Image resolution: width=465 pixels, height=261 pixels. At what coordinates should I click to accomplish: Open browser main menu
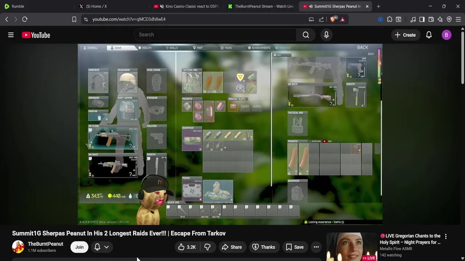[x=458, y=19]
